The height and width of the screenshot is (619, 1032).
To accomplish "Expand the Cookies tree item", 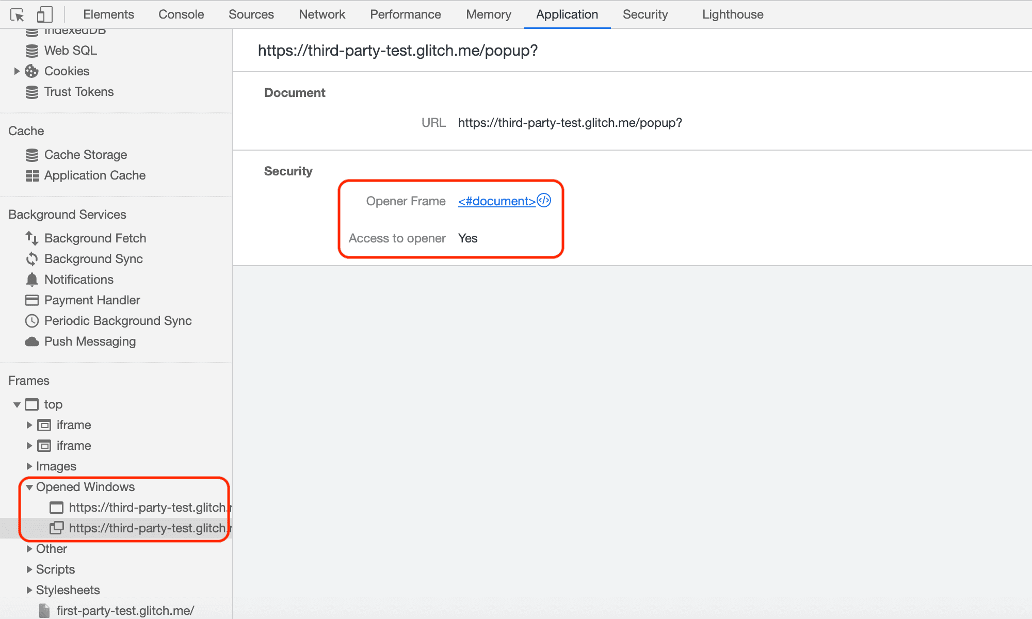I will tap(16, 71).
